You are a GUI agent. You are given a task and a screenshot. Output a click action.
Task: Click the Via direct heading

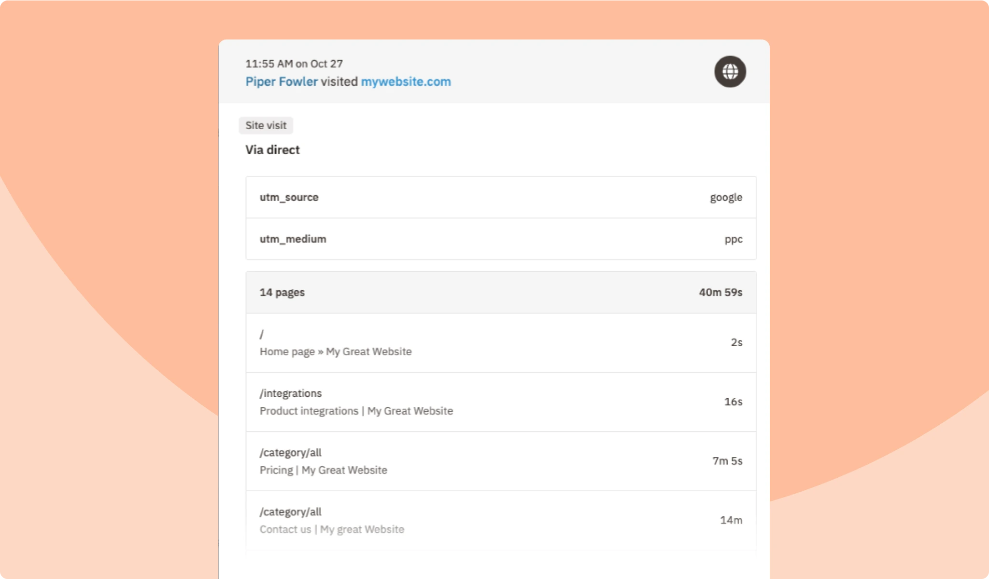tap(272, 150)
